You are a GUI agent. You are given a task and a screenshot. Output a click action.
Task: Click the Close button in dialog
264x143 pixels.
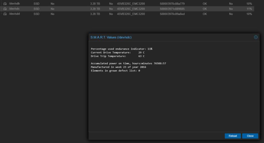250,136
